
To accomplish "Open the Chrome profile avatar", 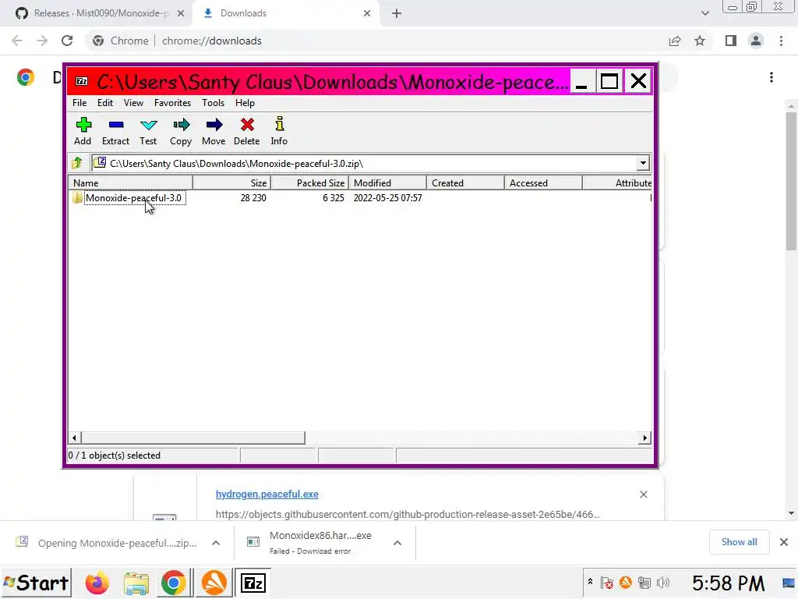I will point(756,41).
